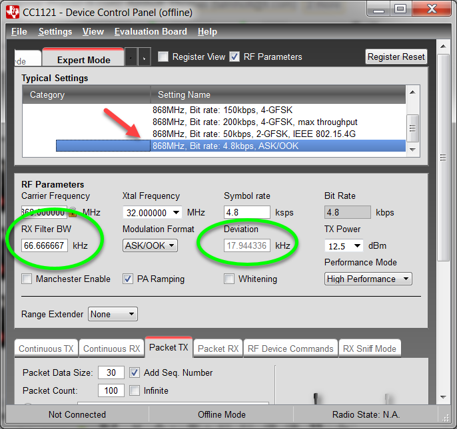Enable Manchester Enable checkbox
The width and height of the screenshot is (457, 429).
point(27,279)
